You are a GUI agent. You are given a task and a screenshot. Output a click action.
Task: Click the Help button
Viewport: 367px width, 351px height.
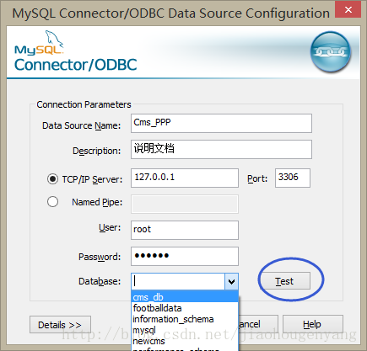pos(313,324)
